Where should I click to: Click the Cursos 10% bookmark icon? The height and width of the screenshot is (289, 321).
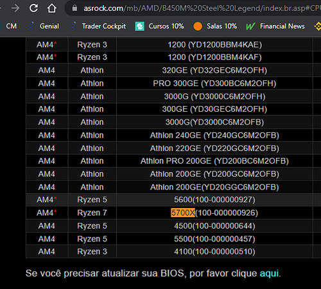[139, 26]
